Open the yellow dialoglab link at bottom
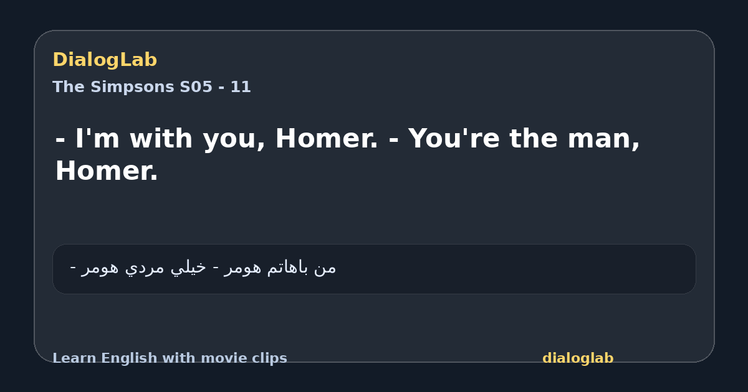 click(x=578, y=358)
